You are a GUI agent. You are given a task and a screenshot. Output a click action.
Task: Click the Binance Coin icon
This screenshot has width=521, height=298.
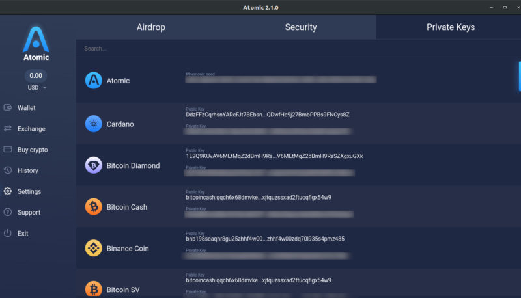(94, 249)
